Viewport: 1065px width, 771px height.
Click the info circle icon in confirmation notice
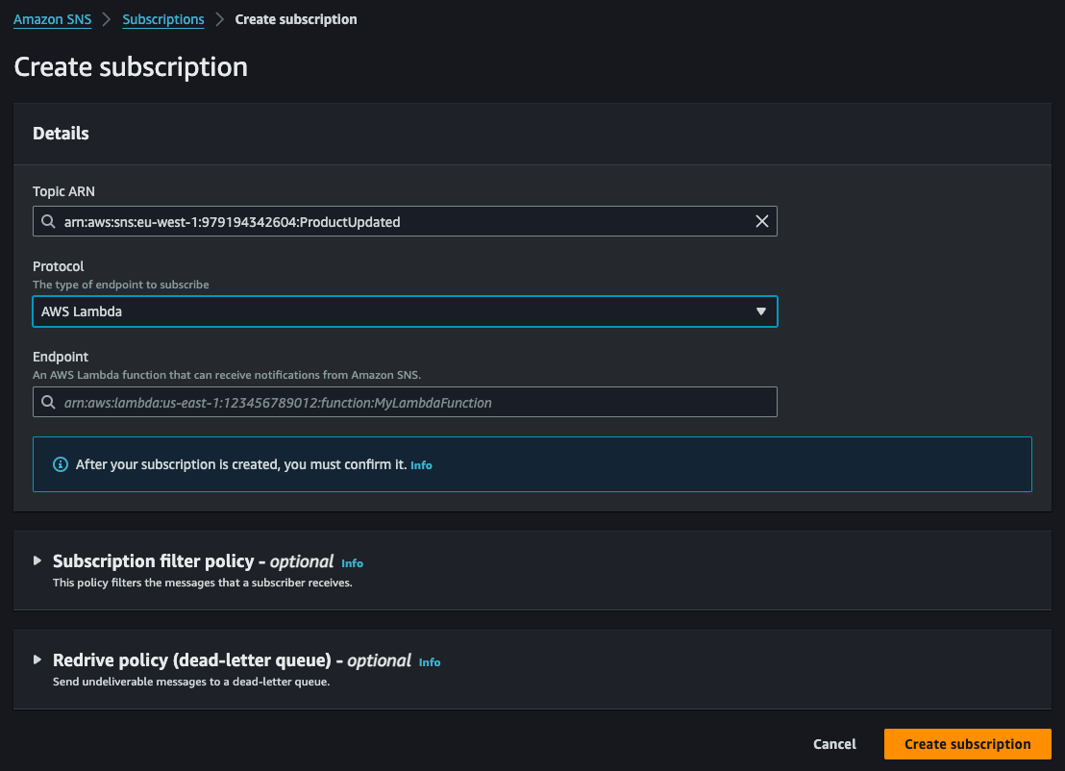tap(61, 464)
